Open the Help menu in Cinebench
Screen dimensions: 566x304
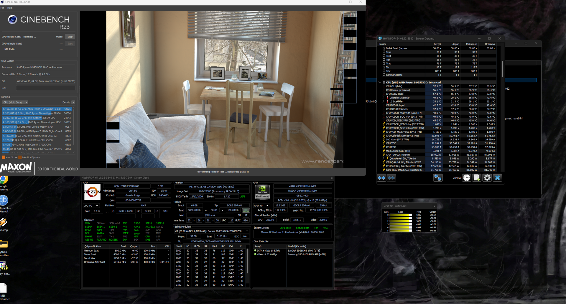tap(10, 8)
